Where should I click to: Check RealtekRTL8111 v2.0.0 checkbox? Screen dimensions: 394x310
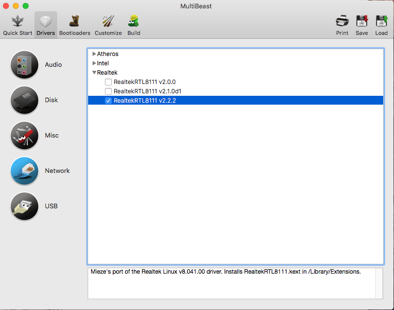coord(108,82)
